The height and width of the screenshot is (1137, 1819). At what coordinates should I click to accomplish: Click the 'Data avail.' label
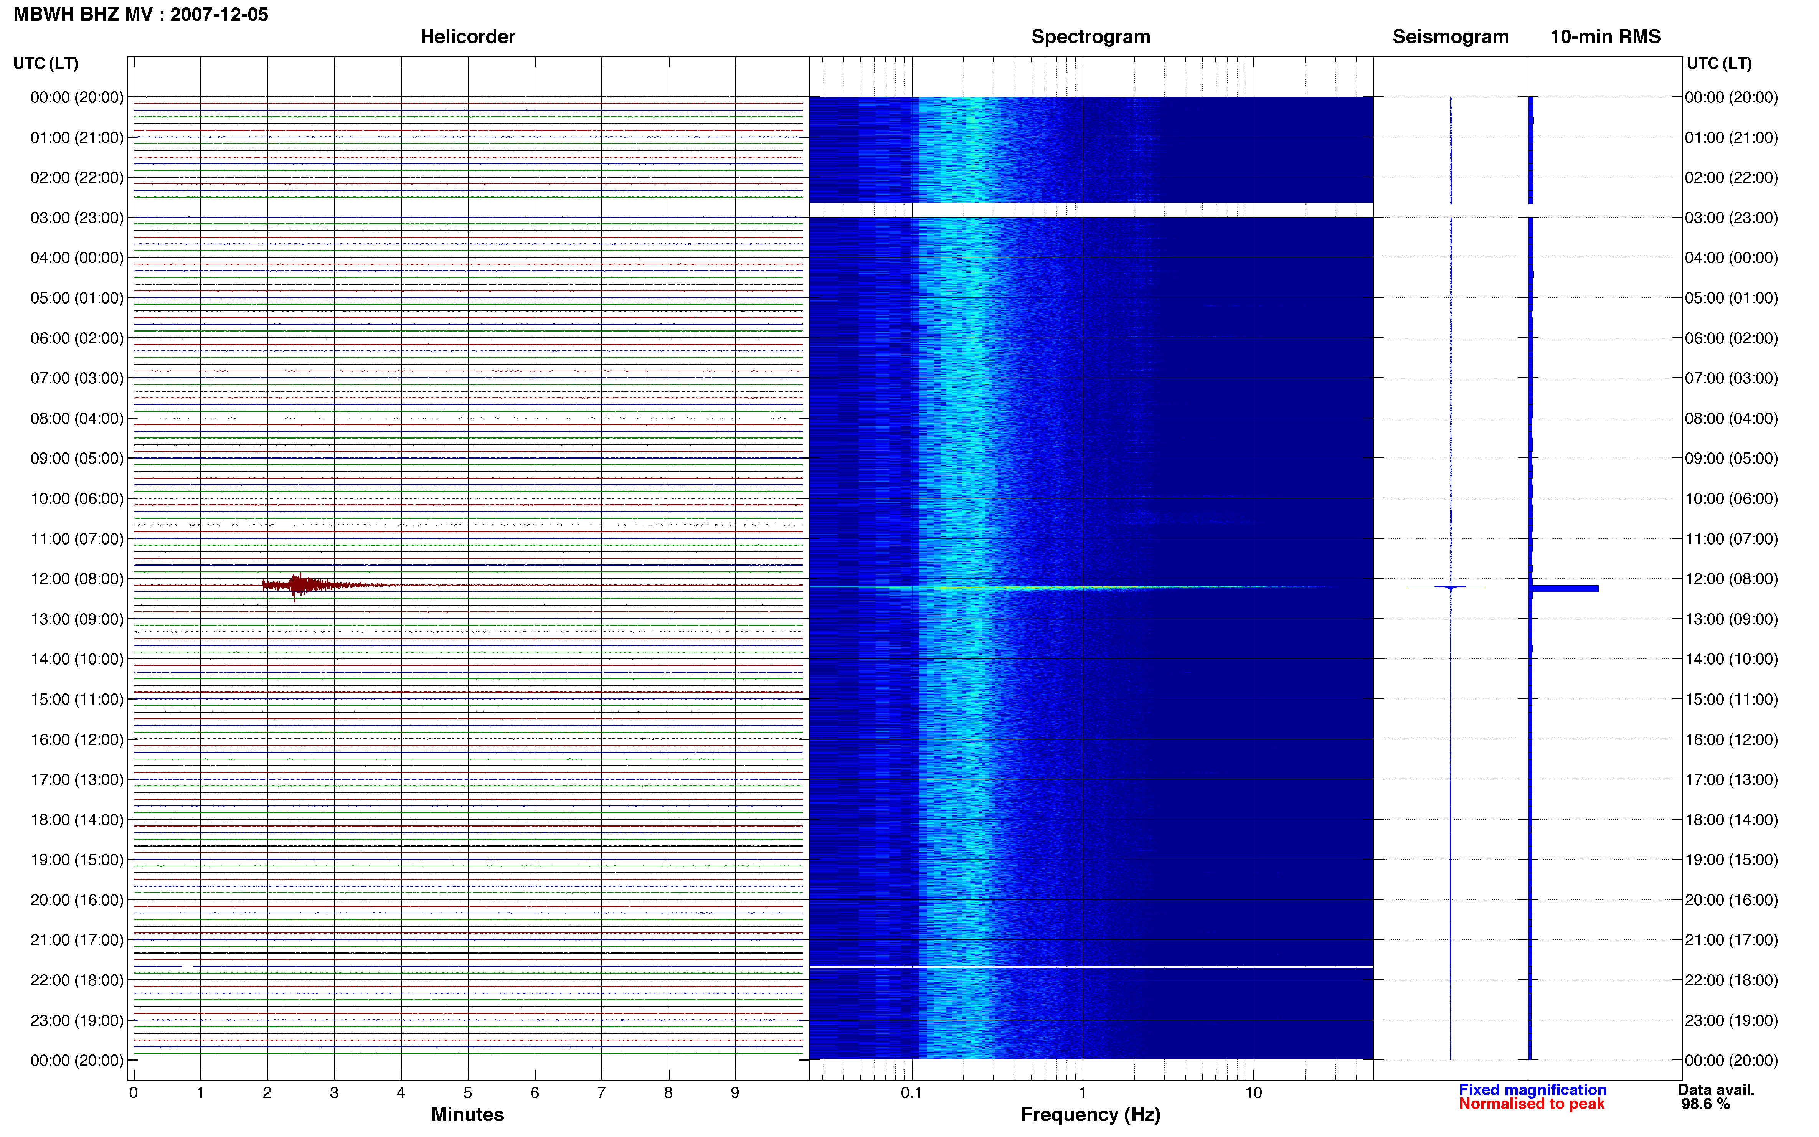[1715, 1090]
